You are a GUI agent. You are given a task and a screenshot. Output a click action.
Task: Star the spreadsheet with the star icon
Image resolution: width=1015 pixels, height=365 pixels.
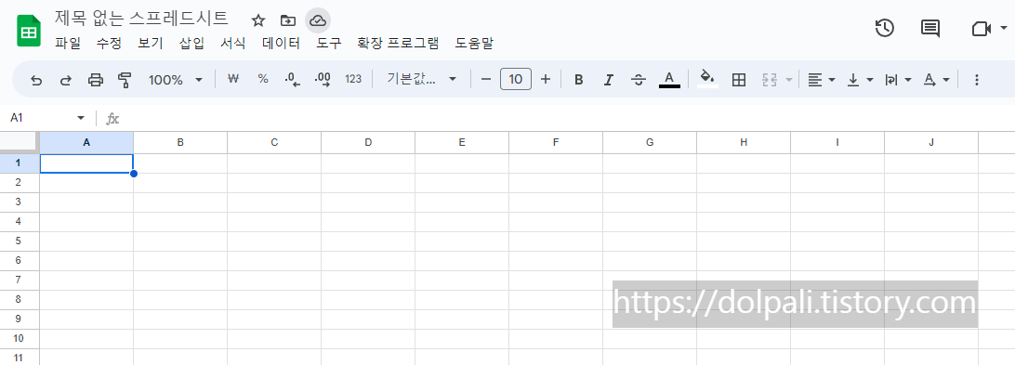258,20
